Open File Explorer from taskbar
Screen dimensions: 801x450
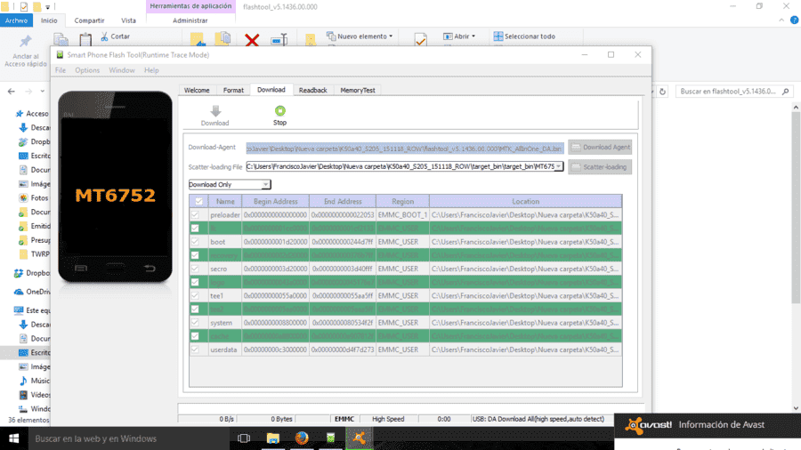click(273, 438)
